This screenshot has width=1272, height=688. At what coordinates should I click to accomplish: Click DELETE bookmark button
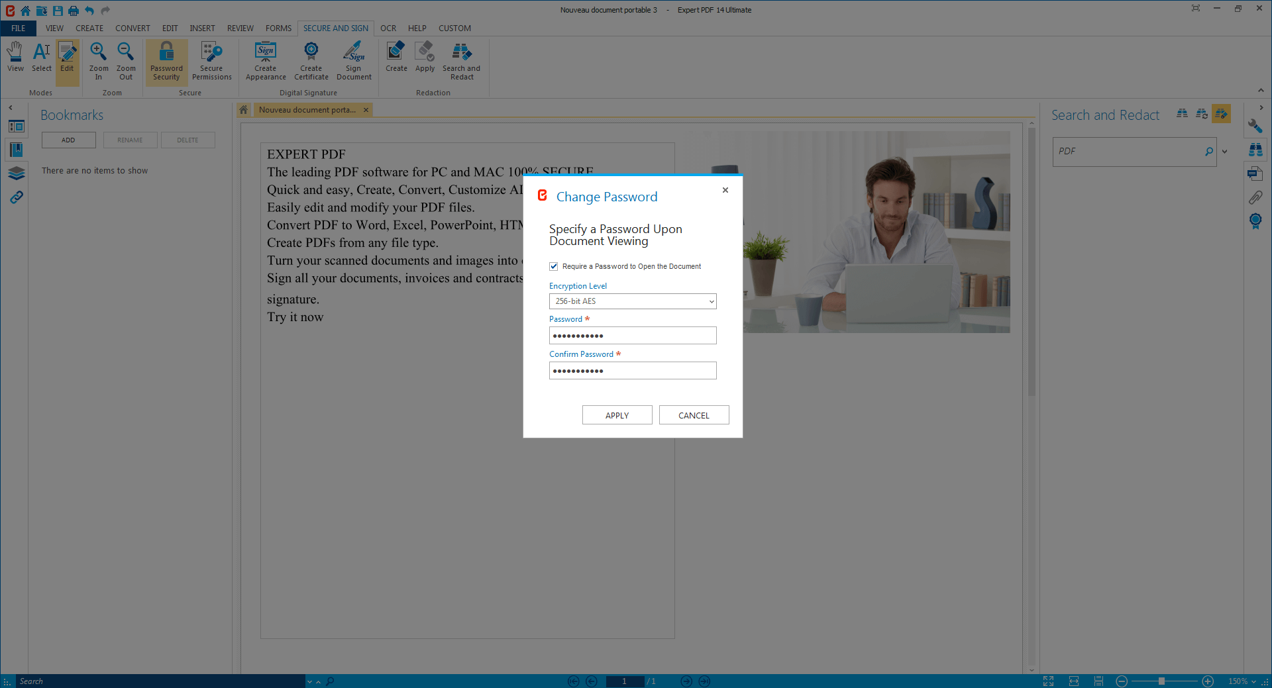[187, 140]
